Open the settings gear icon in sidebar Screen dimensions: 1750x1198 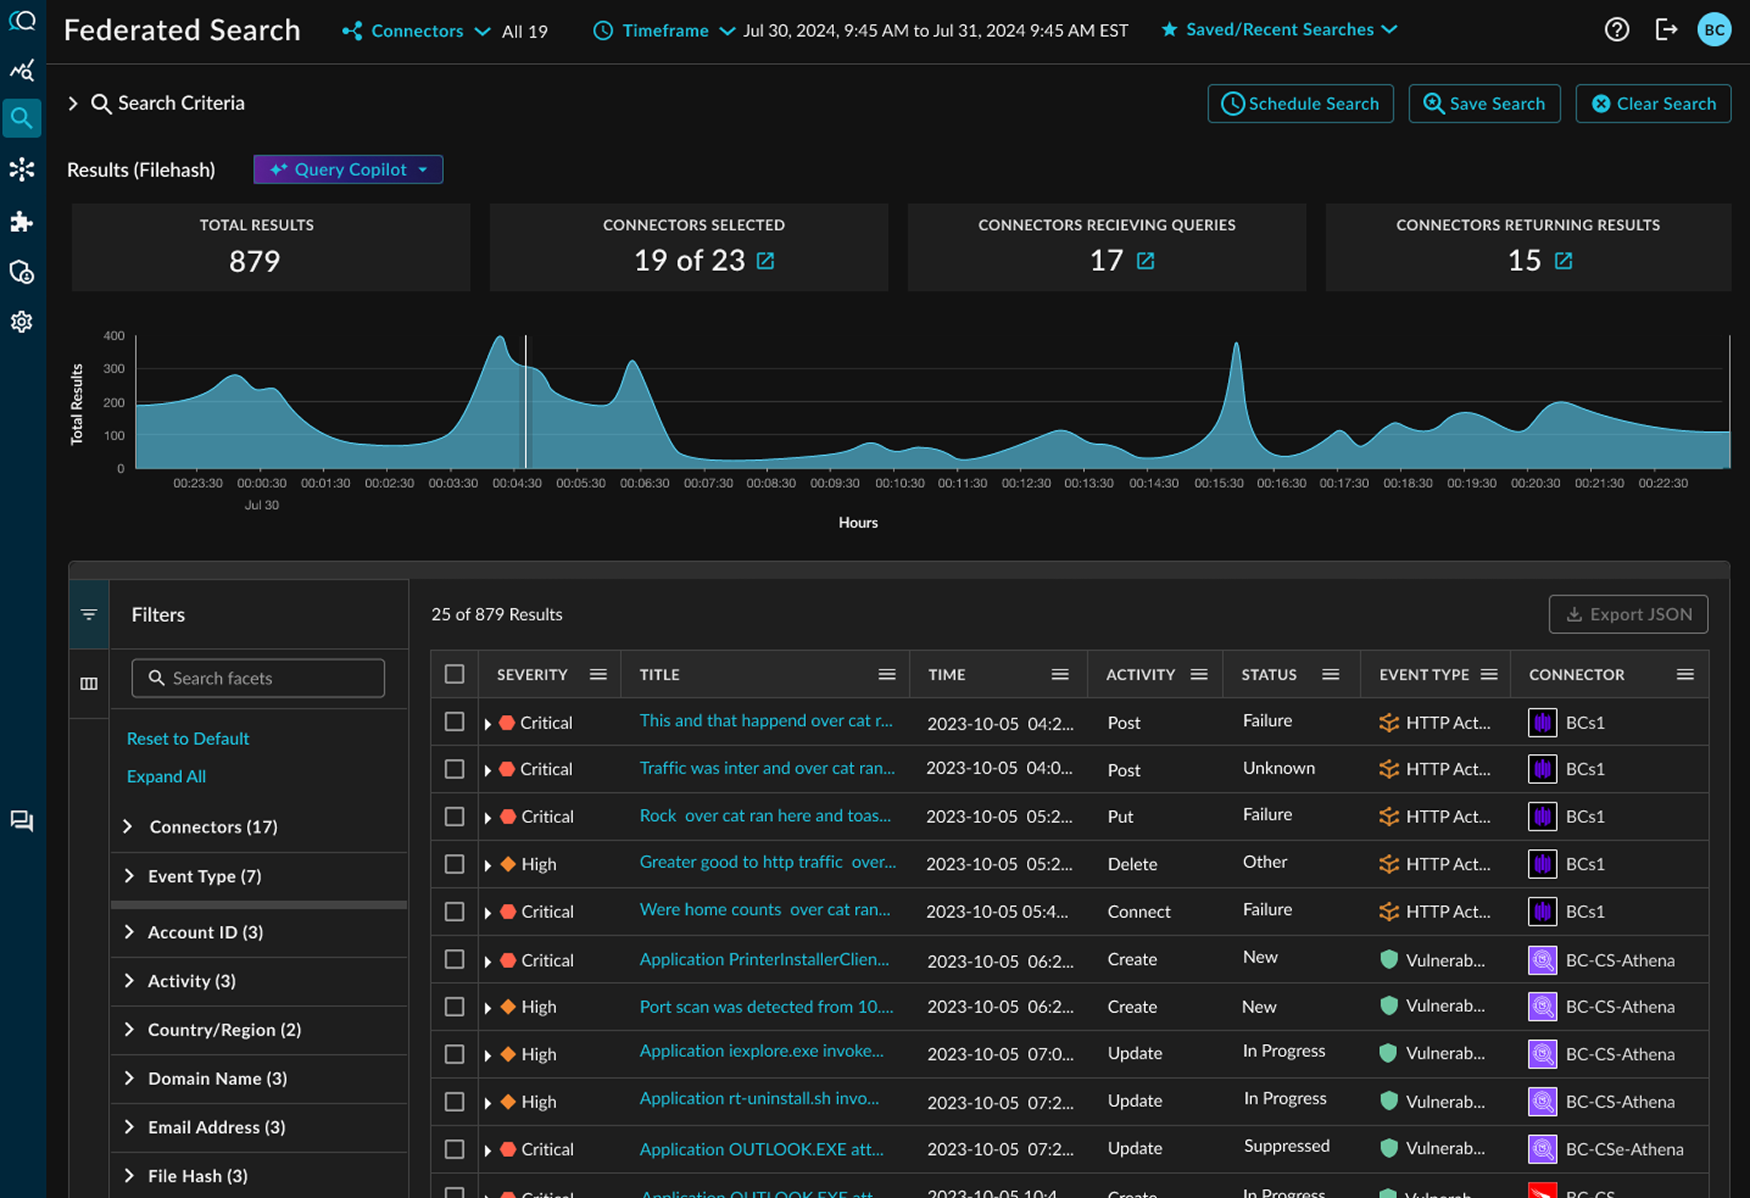pyautogui.click(x=22, y=322)
